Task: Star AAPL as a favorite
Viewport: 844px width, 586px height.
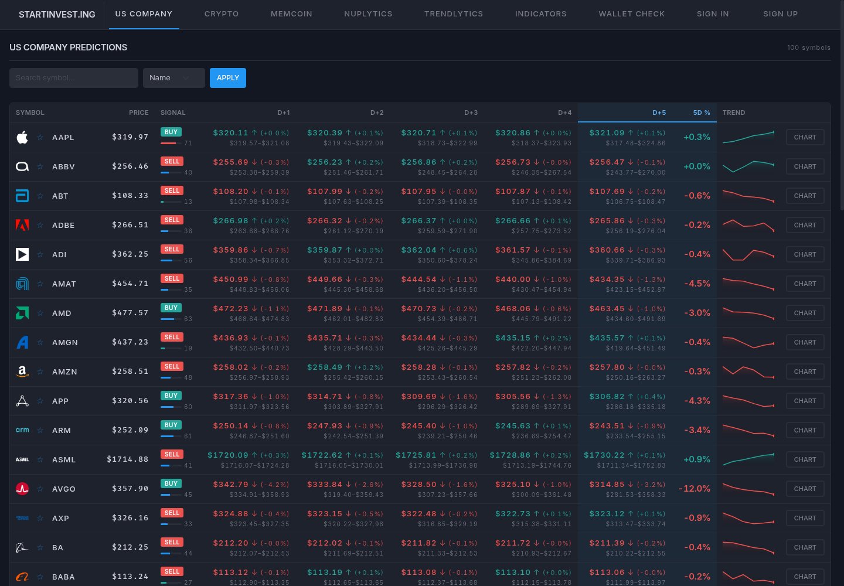Action: pos(40,137)
